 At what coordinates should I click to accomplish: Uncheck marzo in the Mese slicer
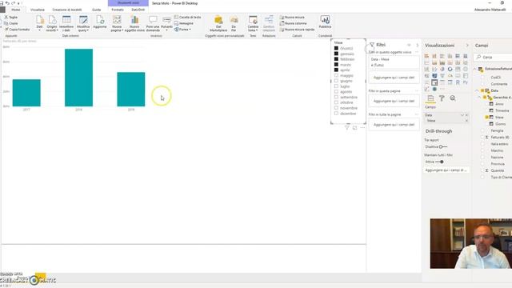[336, 65]
